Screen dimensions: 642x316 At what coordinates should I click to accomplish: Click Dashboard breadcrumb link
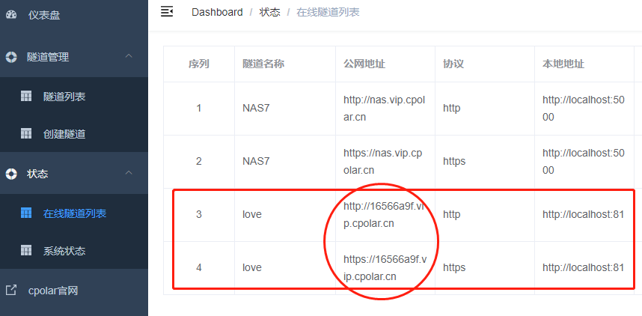tap(217, 12)
